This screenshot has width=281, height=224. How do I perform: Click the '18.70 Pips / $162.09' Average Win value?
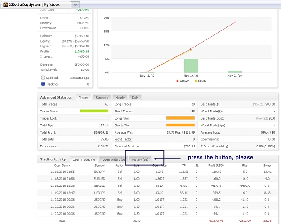point(181,132)
